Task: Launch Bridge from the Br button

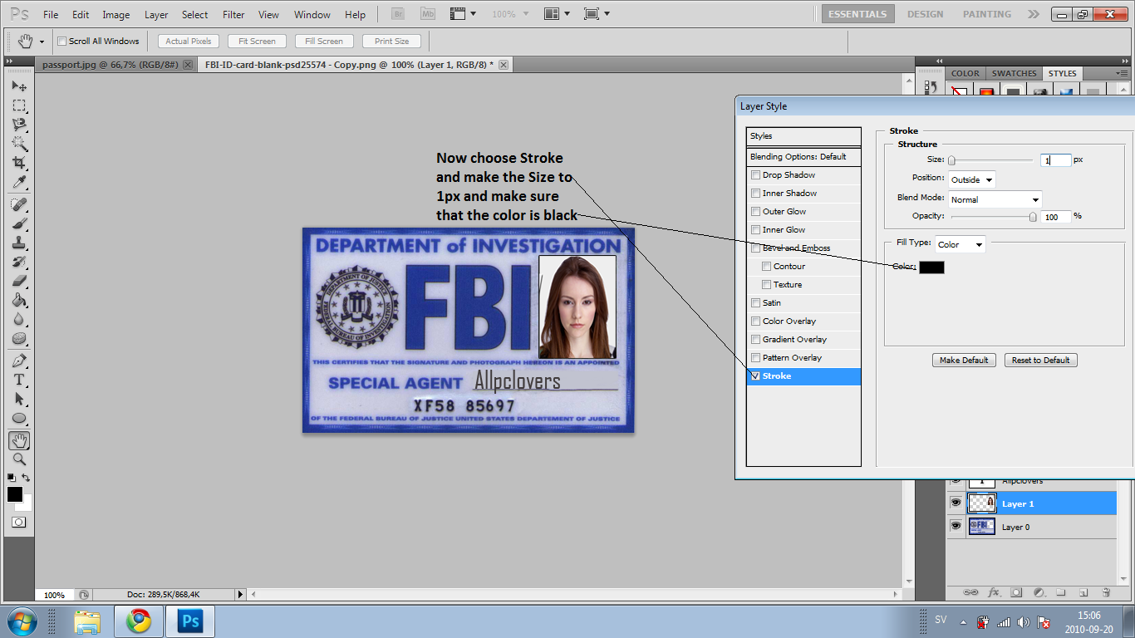Action: [x=398, y=14]
